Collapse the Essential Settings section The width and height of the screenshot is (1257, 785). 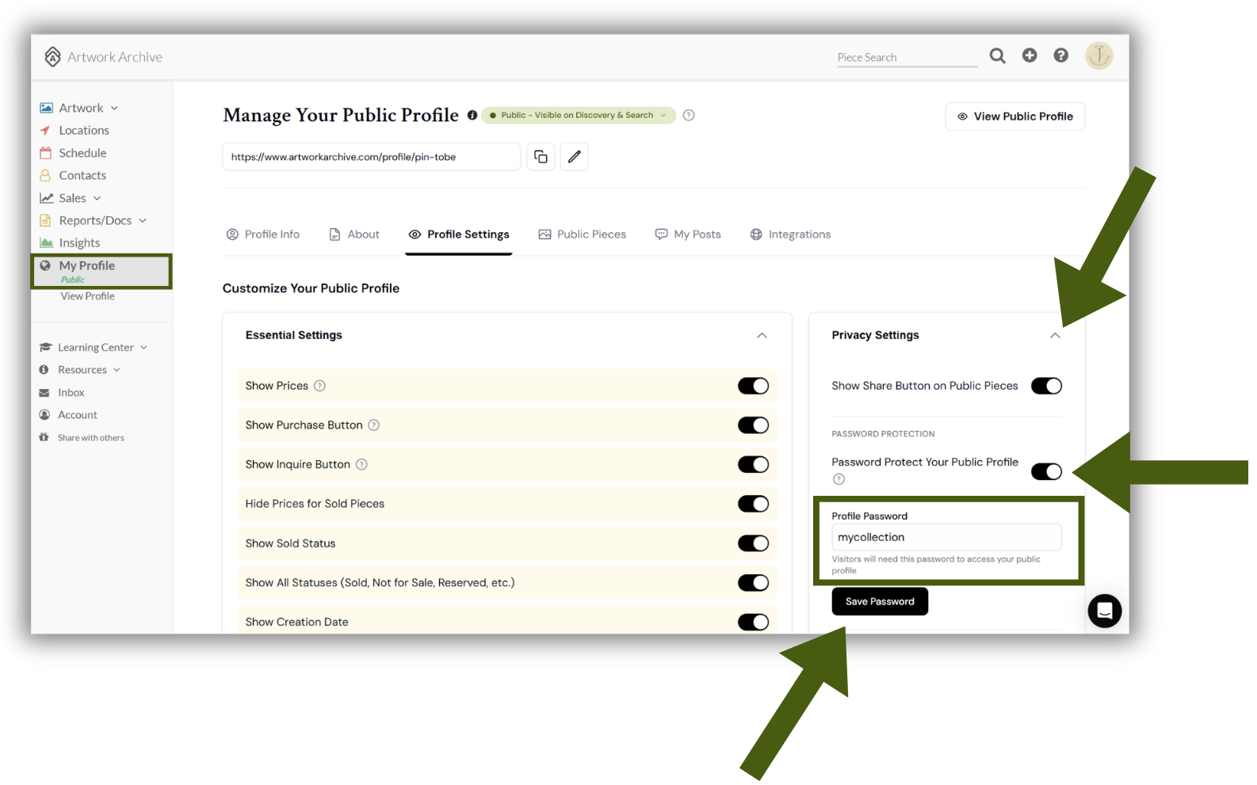[762, 336]
